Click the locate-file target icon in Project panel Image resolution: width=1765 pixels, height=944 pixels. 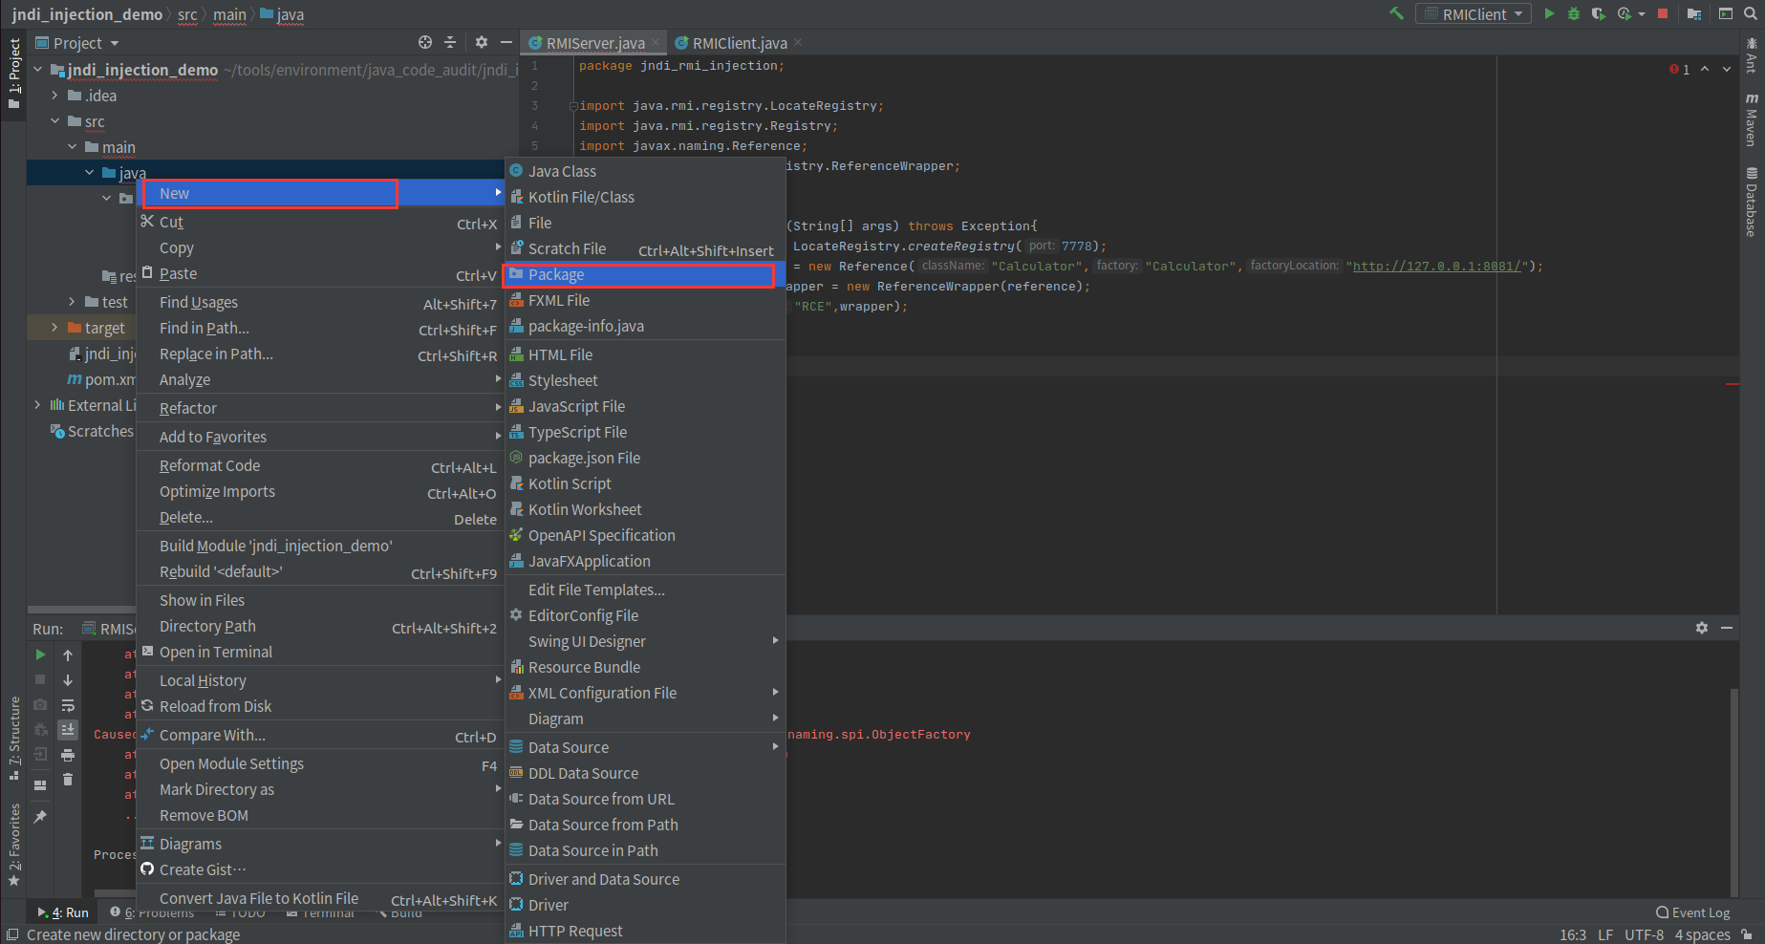[x=425, y=42]
